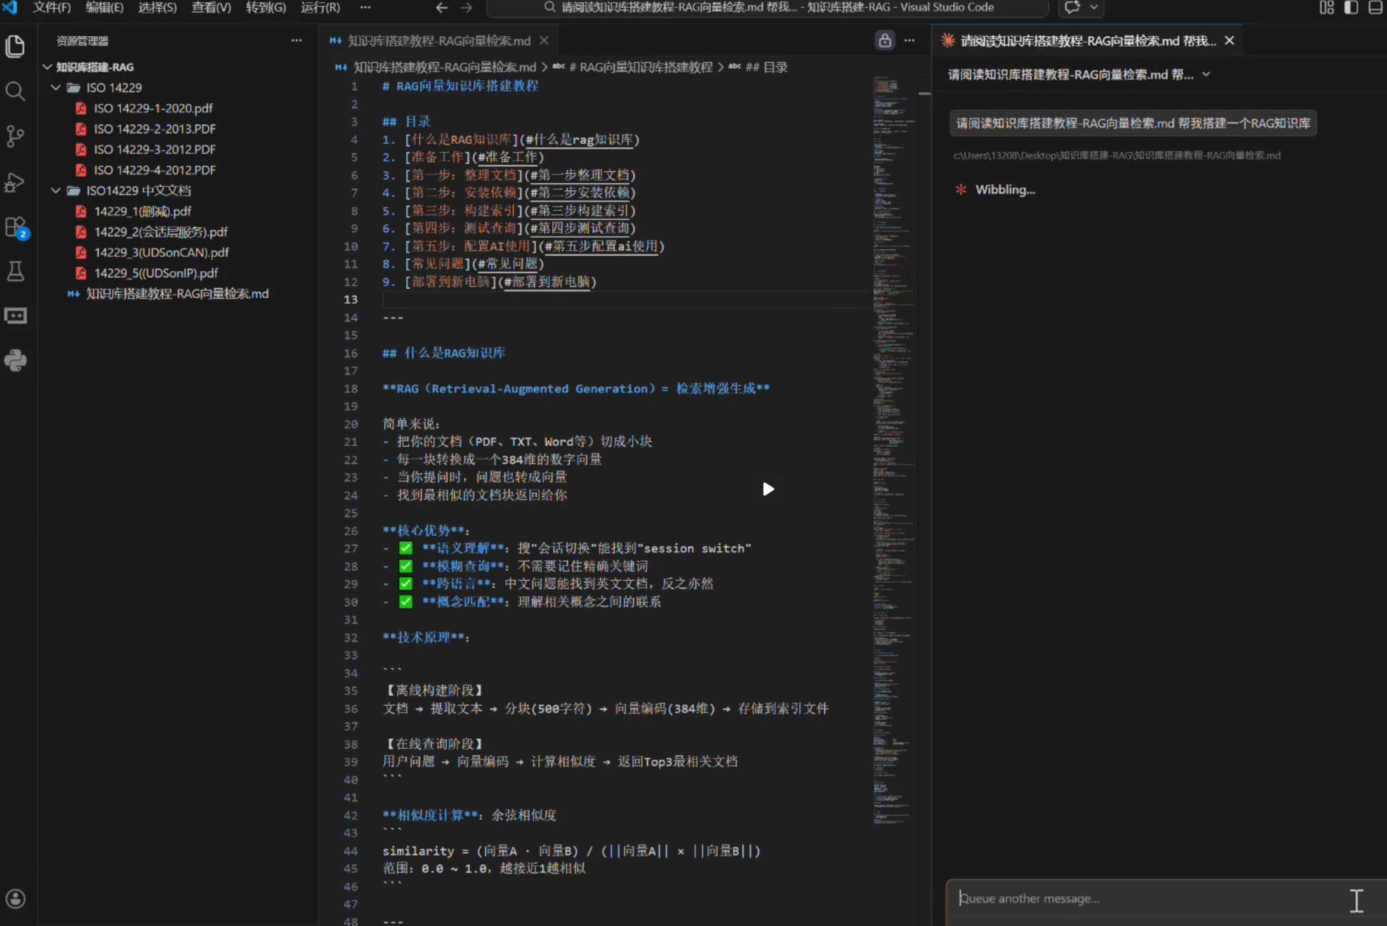Open the Explorer view in activity bar

coord(15,47)
